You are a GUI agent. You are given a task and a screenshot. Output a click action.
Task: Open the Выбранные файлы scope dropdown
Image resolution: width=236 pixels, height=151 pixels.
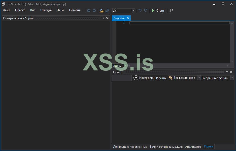click(232, 78)
